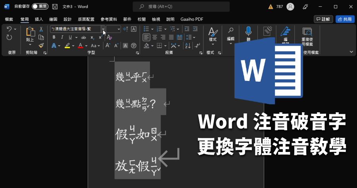
Task: Click the user account avatar
Action: [x=290, y=7]
